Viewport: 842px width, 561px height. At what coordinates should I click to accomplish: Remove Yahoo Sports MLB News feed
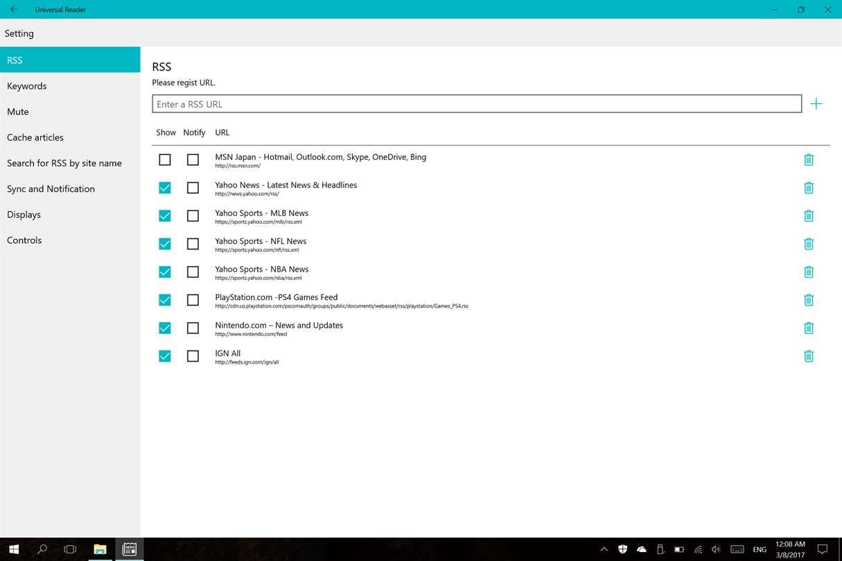click(x=808, y=215)
